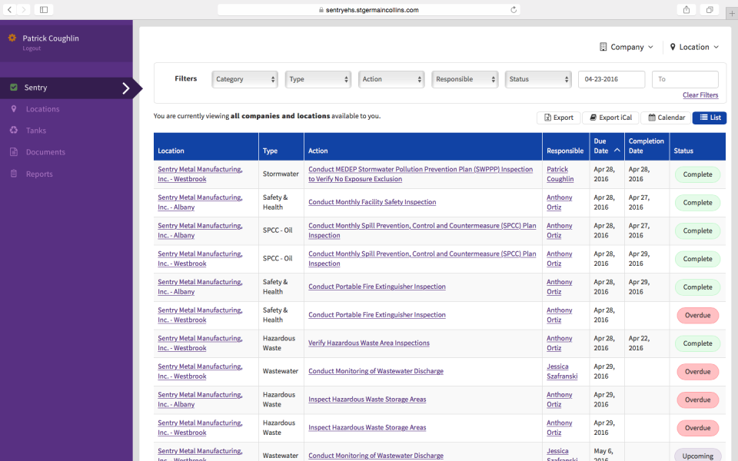The width and height of the screenshot is (738, 461).
Task: Open Albany Inspect Hazardous Waste Storage Areas link
Action: click(x=367, y=400)
